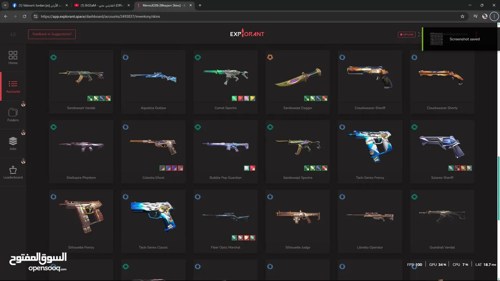Click the Comet Spectre tier icon

tap(198, 57)
